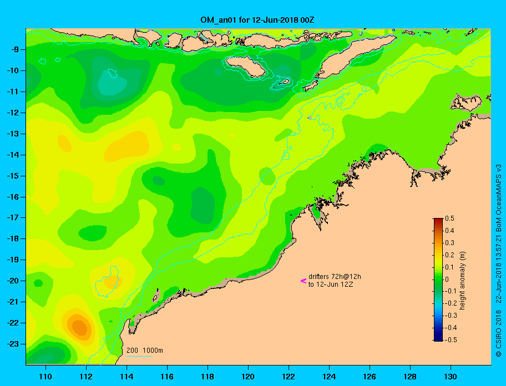Click the height anomaly color bar
This screenshot has height=386, width=506.
coord(438,280)
